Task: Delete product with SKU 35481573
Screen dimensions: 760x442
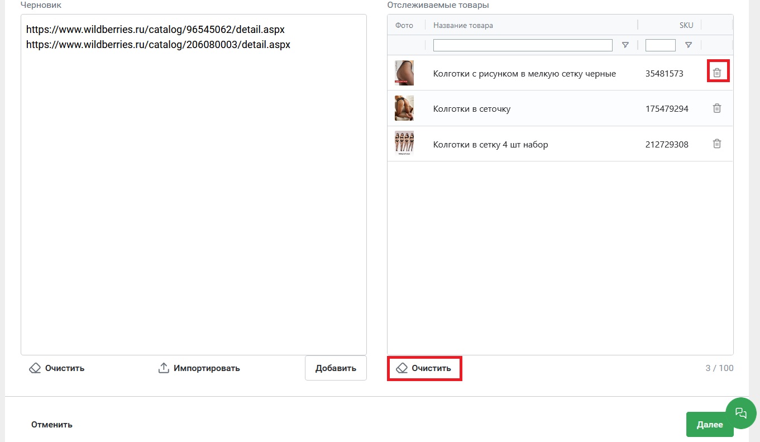Action: [717, 73]
